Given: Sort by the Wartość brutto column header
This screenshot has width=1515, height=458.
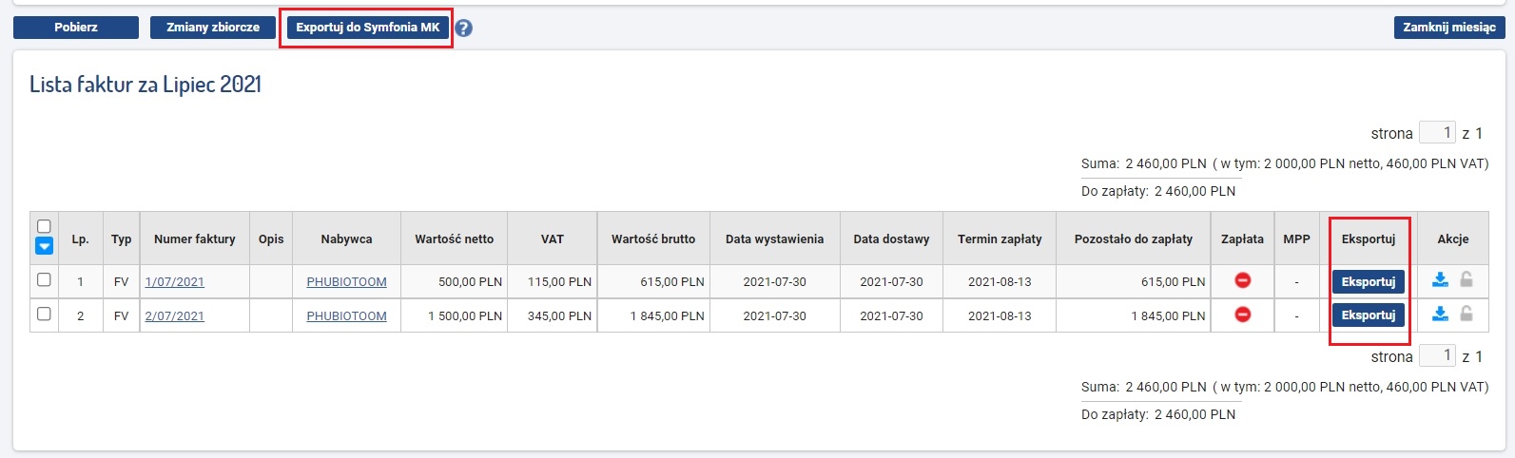Looking at the screenshot, I should (x=653, y=239).
